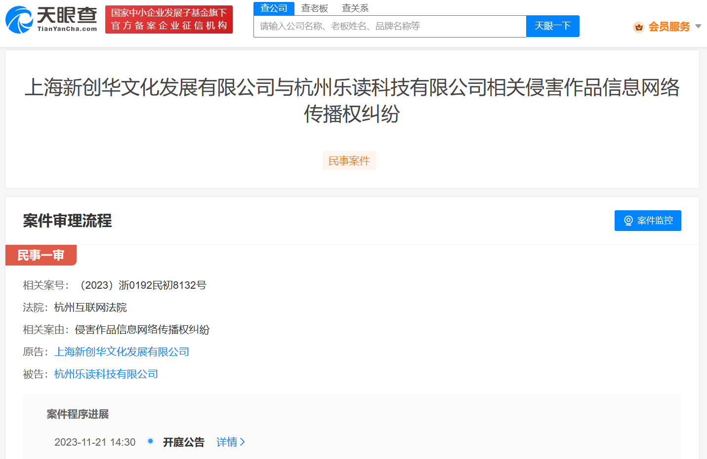
Task: Click the case number (2023)浙0192民初8132号
Action: coord(141,285)
